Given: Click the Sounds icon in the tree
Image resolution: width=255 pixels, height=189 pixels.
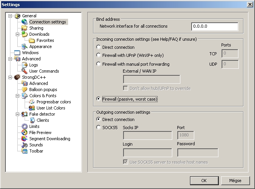Looking at the screenshot, I should pyautogui.click(x=25, y=145).
